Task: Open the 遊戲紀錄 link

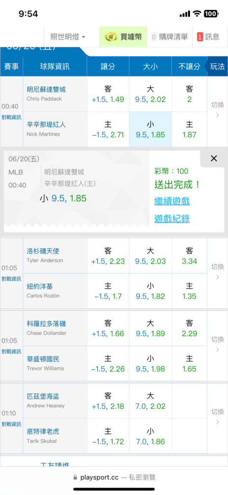Action: pyautogui.click(x=172, y=218)
